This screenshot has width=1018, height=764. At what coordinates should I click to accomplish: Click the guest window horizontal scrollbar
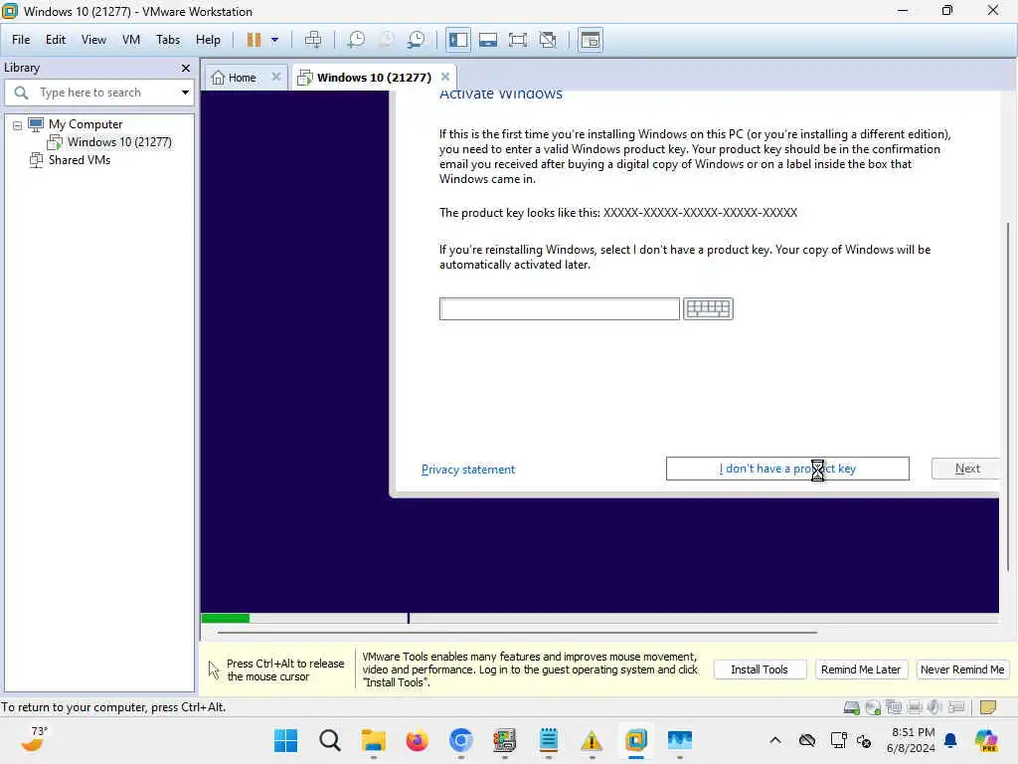(517, 632)
